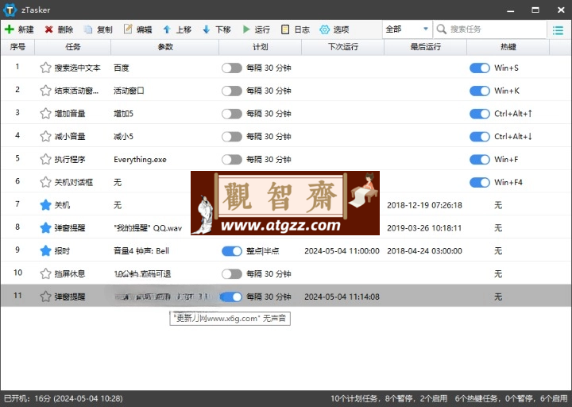Click the 6个热键任务 status bar summary
This screenshot has width=572, height=407.
tap(511, 398)
